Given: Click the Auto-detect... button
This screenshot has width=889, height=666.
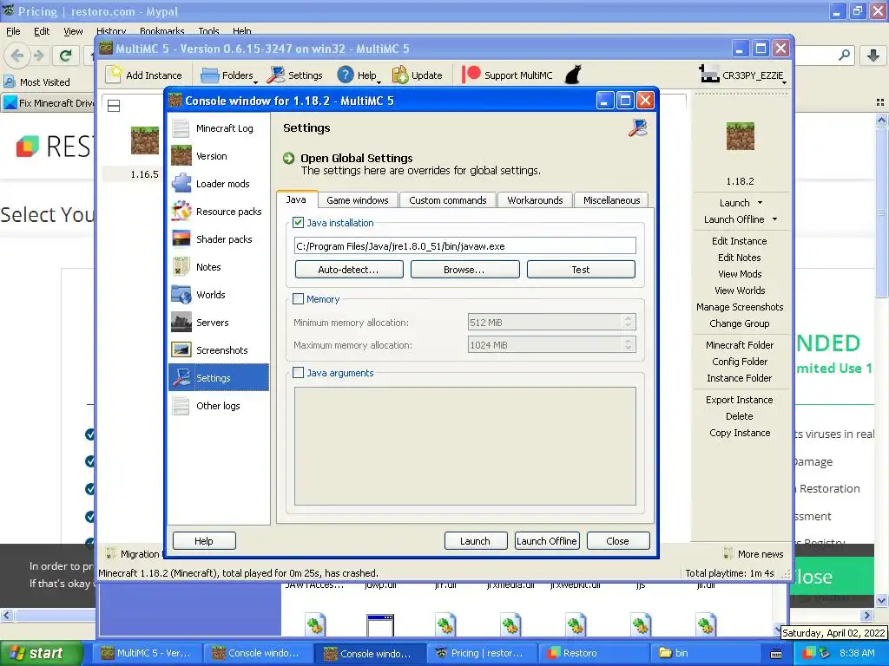Looking at the screenshot, I should tap(349, 270).
